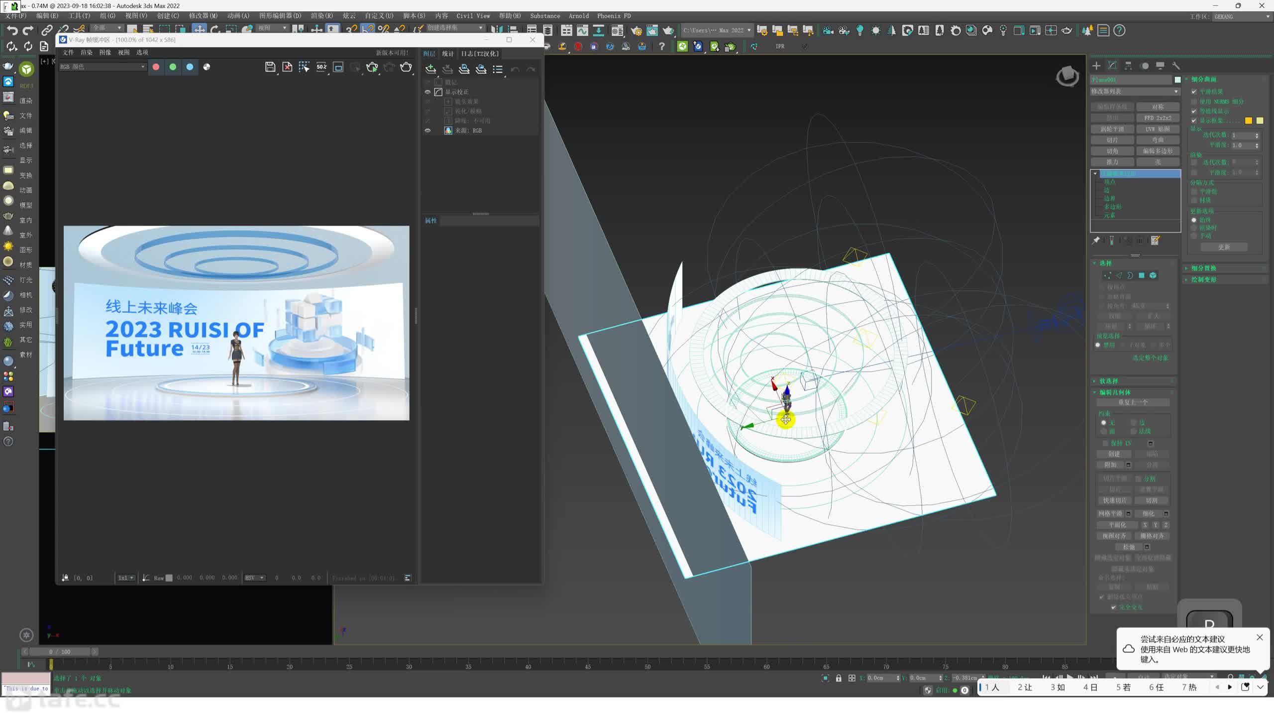
Task: Toggle the 完全交互 checkbox
Action: [x=1114, y=607]
